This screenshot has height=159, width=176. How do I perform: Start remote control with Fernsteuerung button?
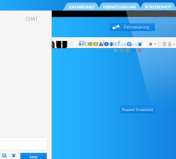click(x=132, y=27)
